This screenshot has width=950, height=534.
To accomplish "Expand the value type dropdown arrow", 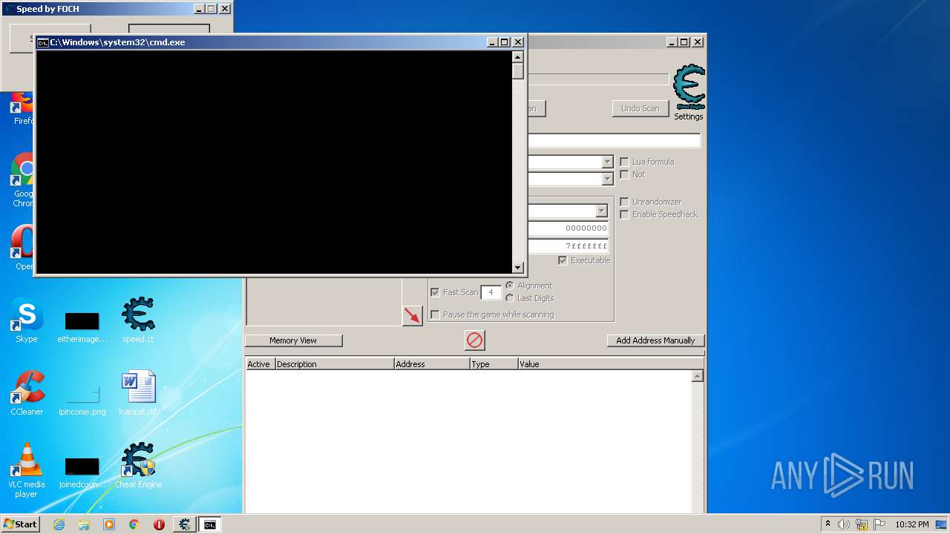I will pyautogui.click(x=607, y=179).
